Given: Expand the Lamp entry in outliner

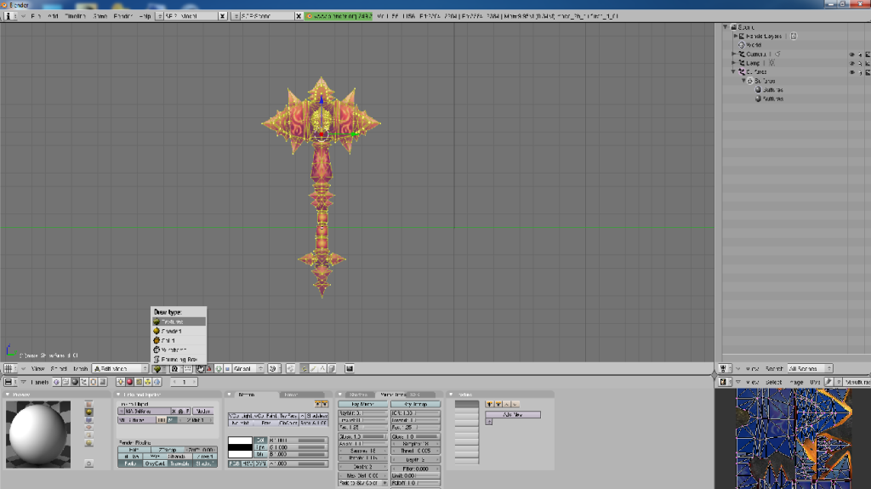Looking at the screenshot, I should click(x=734, y=63).
